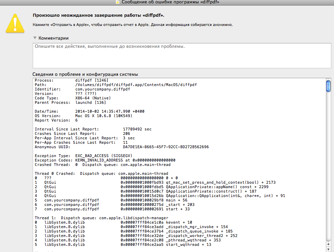Image resolution: width=334 pixels, height=252 pixels.
Task: Collapse the Комментарии disclosure triangle
Action: pyautogui.click(x=35, y=38)
